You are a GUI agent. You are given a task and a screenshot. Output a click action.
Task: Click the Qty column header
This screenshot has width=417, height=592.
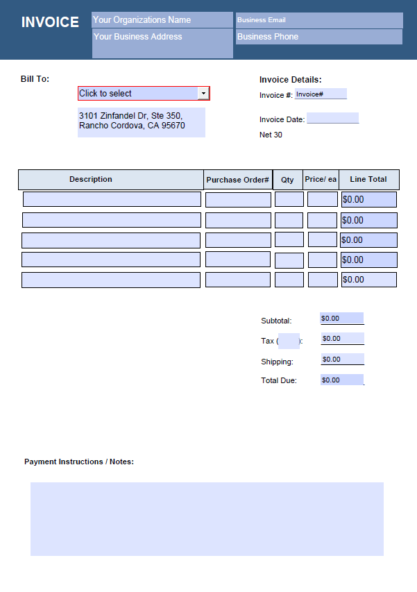287,180
